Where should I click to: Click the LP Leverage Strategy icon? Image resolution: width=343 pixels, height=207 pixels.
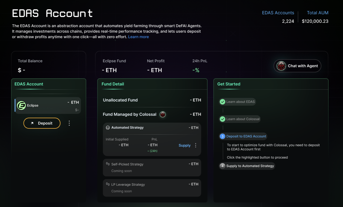coord(108,184)
